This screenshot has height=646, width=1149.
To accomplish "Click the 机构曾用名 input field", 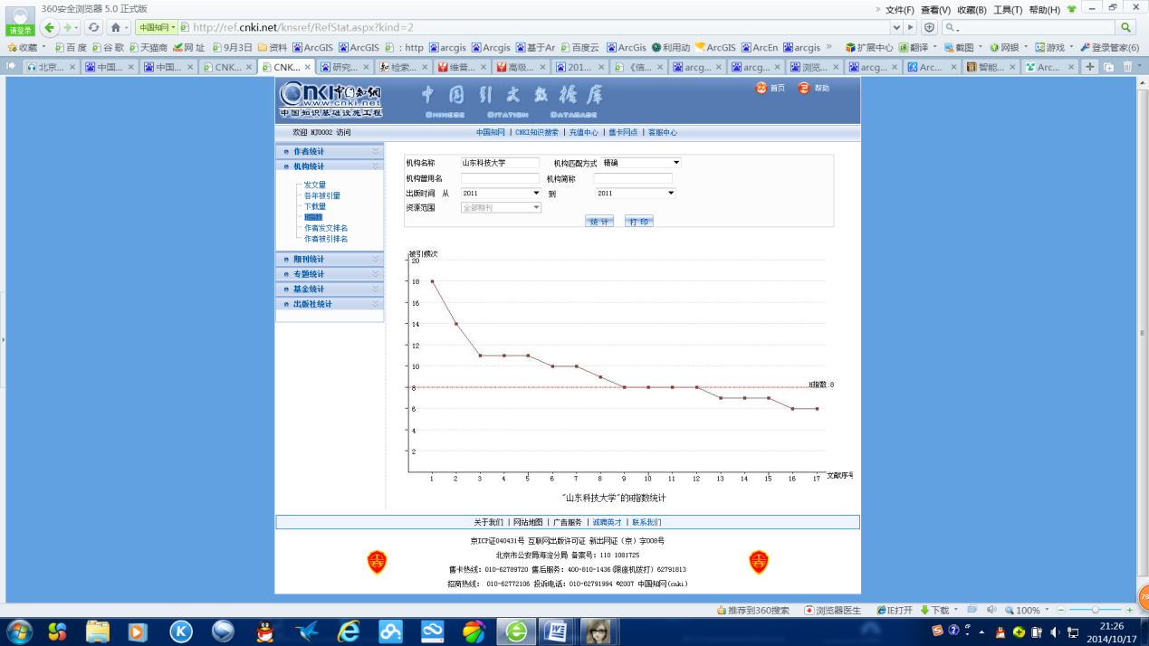I will pyautogui.click(x=500, y=178).
